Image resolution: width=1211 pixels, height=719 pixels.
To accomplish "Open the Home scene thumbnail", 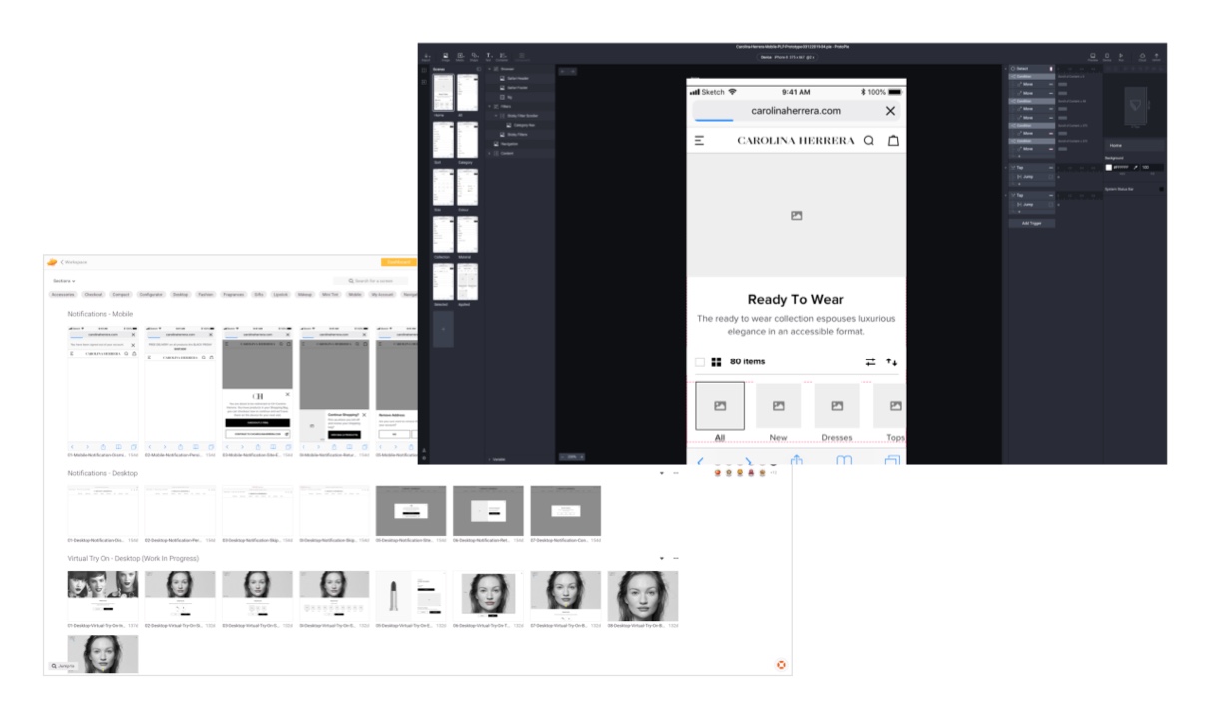I will [444, 92].
